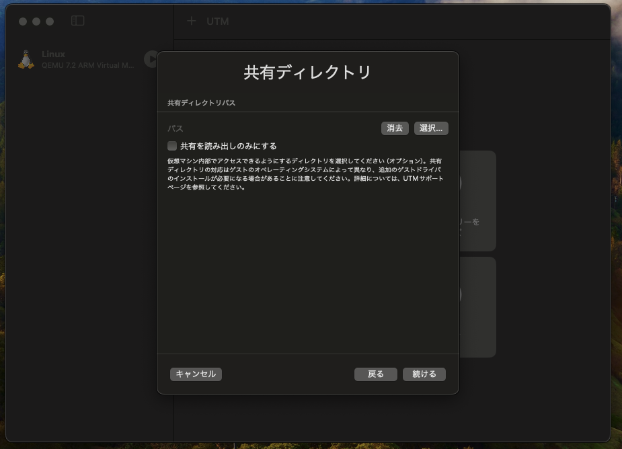Go back using the 戻る button
This screenshot has width=622, height=449.
(x=375, y=374)
